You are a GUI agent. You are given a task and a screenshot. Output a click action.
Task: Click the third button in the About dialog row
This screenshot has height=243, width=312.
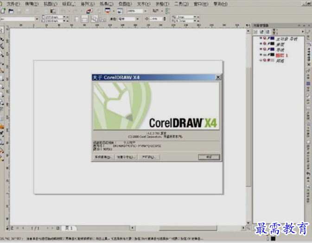[x=149, y=157]
